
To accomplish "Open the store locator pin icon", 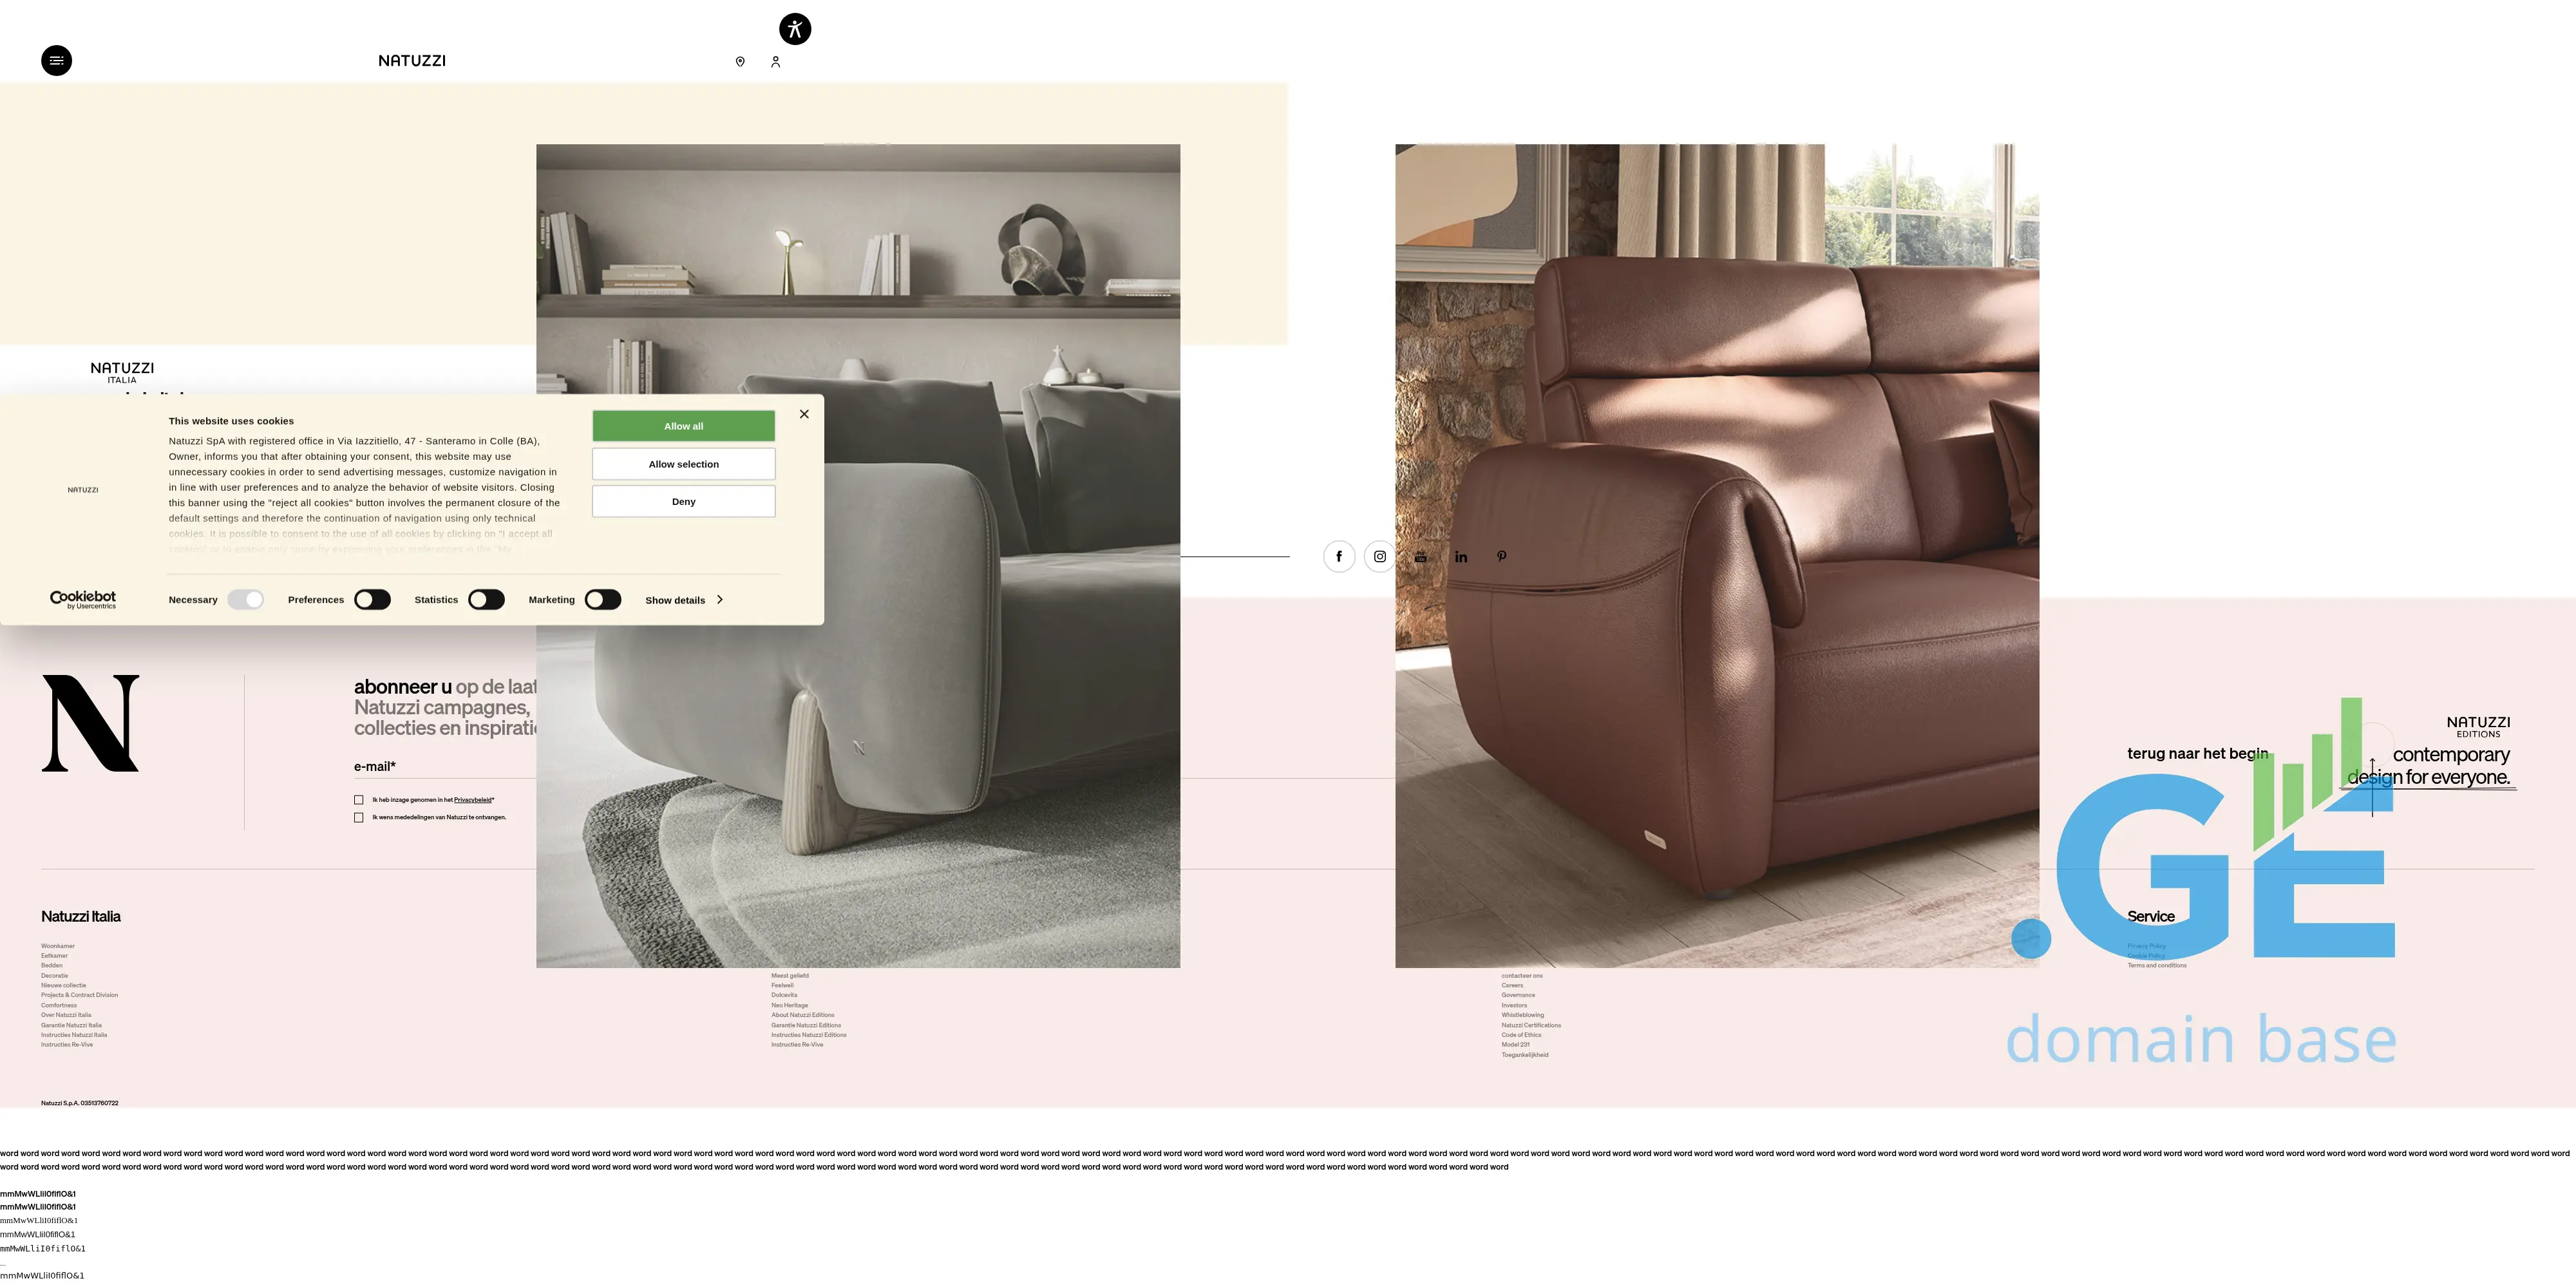I will point(740,62).
